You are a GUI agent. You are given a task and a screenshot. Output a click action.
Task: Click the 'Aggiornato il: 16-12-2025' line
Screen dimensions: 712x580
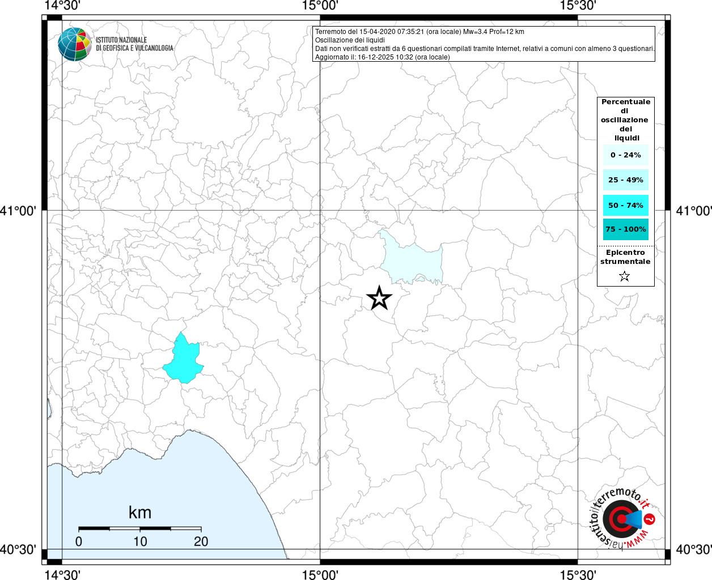382,57
